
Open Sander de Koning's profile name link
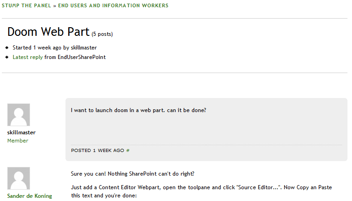pyautogui.click(x=30, y=196)
